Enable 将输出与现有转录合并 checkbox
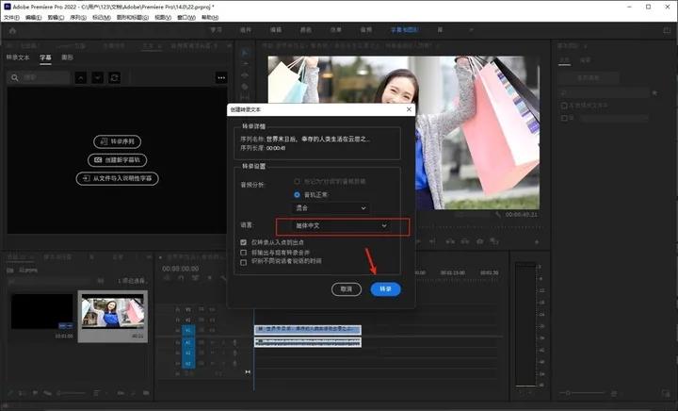This screenshot has width=678, height=411. [244, 253]
